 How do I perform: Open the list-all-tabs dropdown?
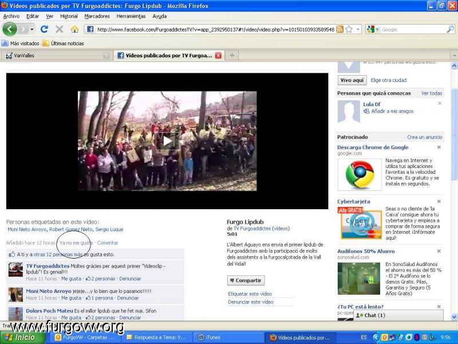[x=454, y=55]
